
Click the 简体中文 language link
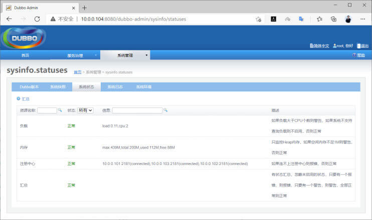319,45
